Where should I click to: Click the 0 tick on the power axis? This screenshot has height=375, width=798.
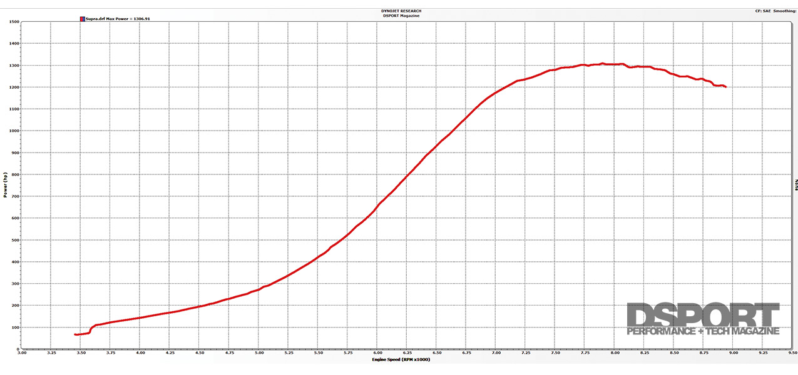pyautogui.click(x=18, y=349)
